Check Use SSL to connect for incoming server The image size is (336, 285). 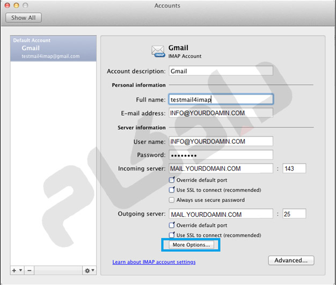(x=172, y=190)
